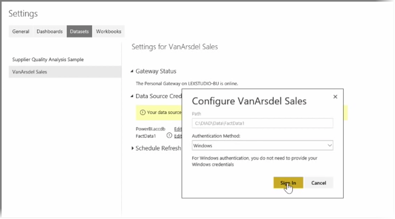This screenshot has width=395, height=219.
Task: Select the Datasets tab
Action: pyautogui.click(x=79, y=32)
